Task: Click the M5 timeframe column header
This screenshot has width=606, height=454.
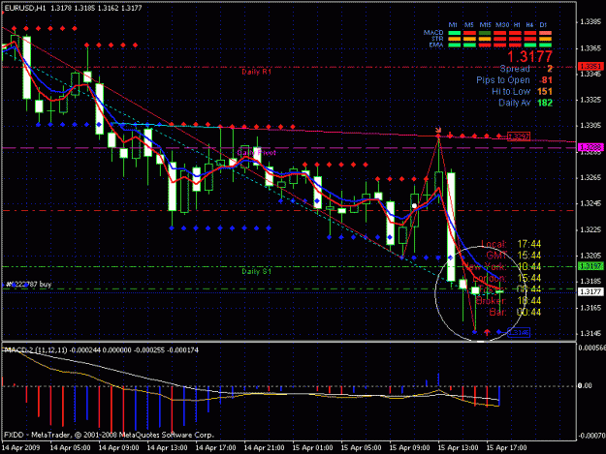Action: point(468,25)
